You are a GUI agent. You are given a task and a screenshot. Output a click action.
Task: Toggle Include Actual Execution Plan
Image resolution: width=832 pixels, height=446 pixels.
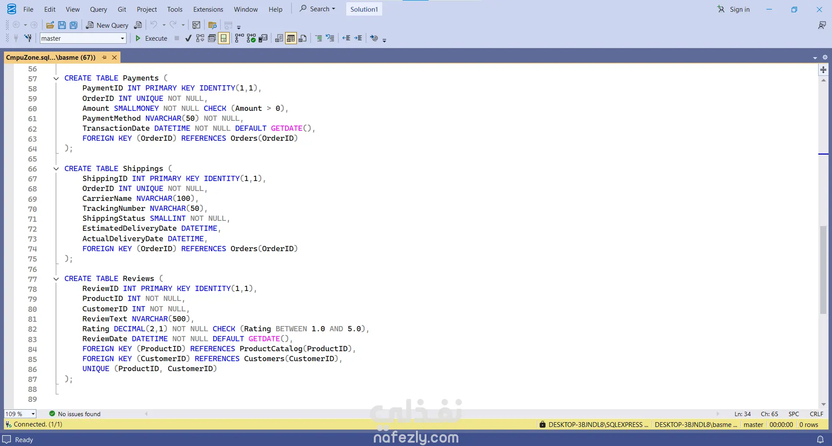point(239,38)
